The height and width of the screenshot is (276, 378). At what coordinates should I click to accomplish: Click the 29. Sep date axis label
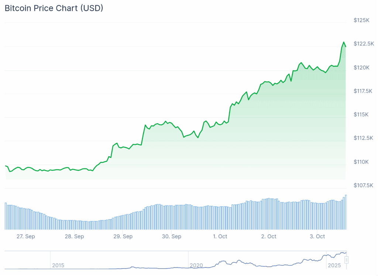[x=123, y=236]
